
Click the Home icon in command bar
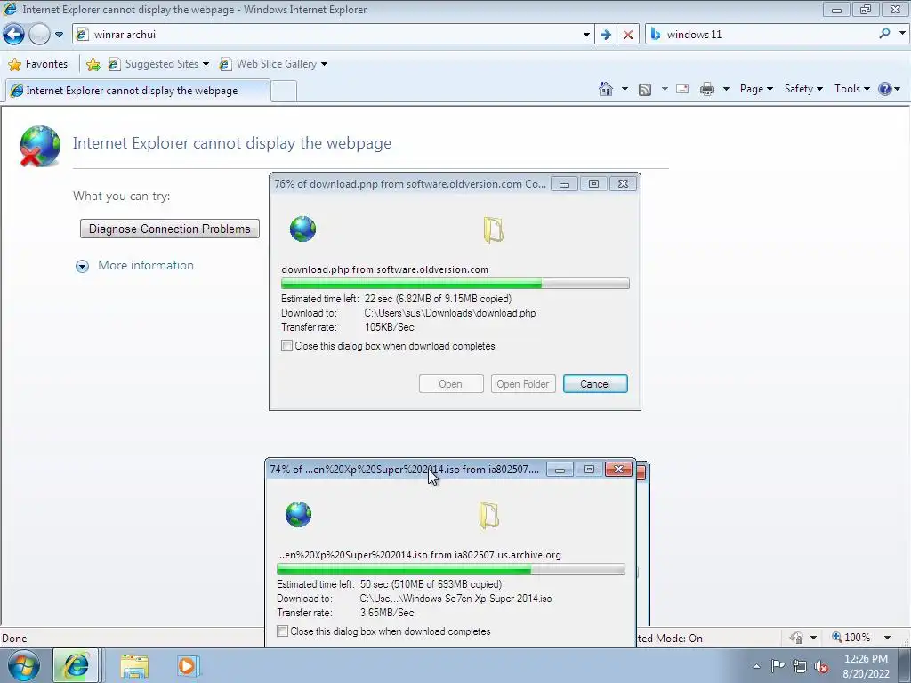(x=605, y=89)
